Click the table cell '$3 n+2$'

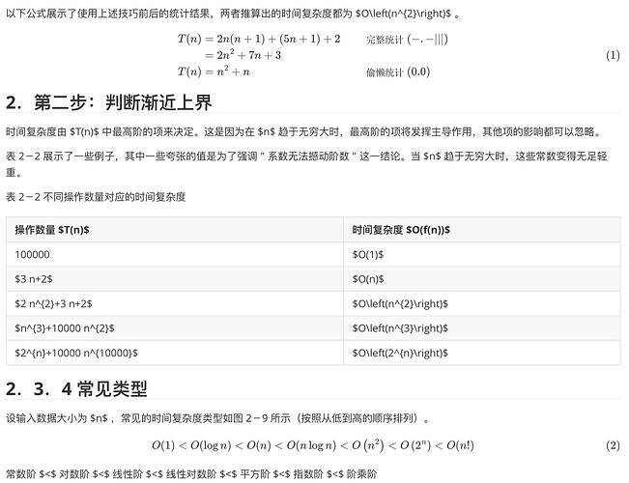175,279
